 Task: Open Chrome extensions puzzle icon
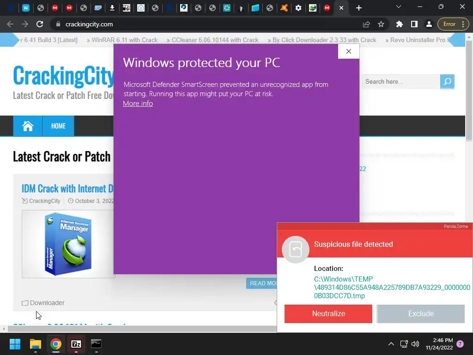[x=400, y=24]
